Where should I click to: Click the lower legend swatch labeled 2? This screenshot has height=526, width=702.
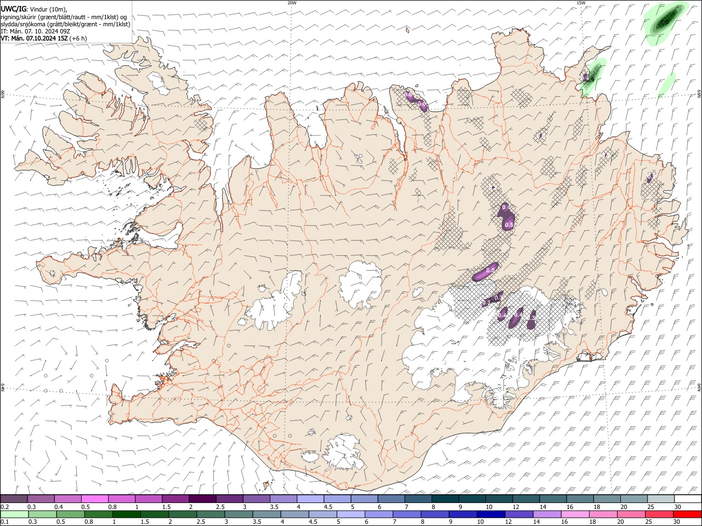(x=183, y=514)
